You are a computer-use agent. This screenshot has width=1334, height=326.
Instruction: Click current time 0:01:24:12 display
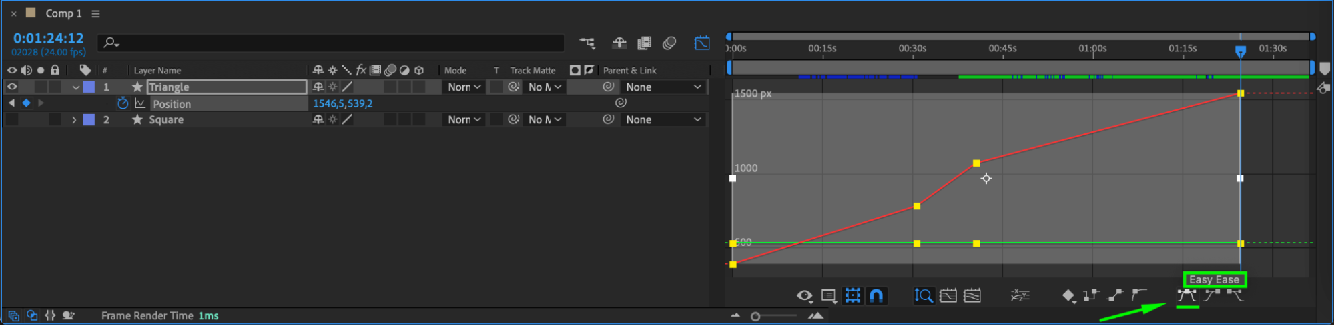pyautogui.click(x=49, y=38)
